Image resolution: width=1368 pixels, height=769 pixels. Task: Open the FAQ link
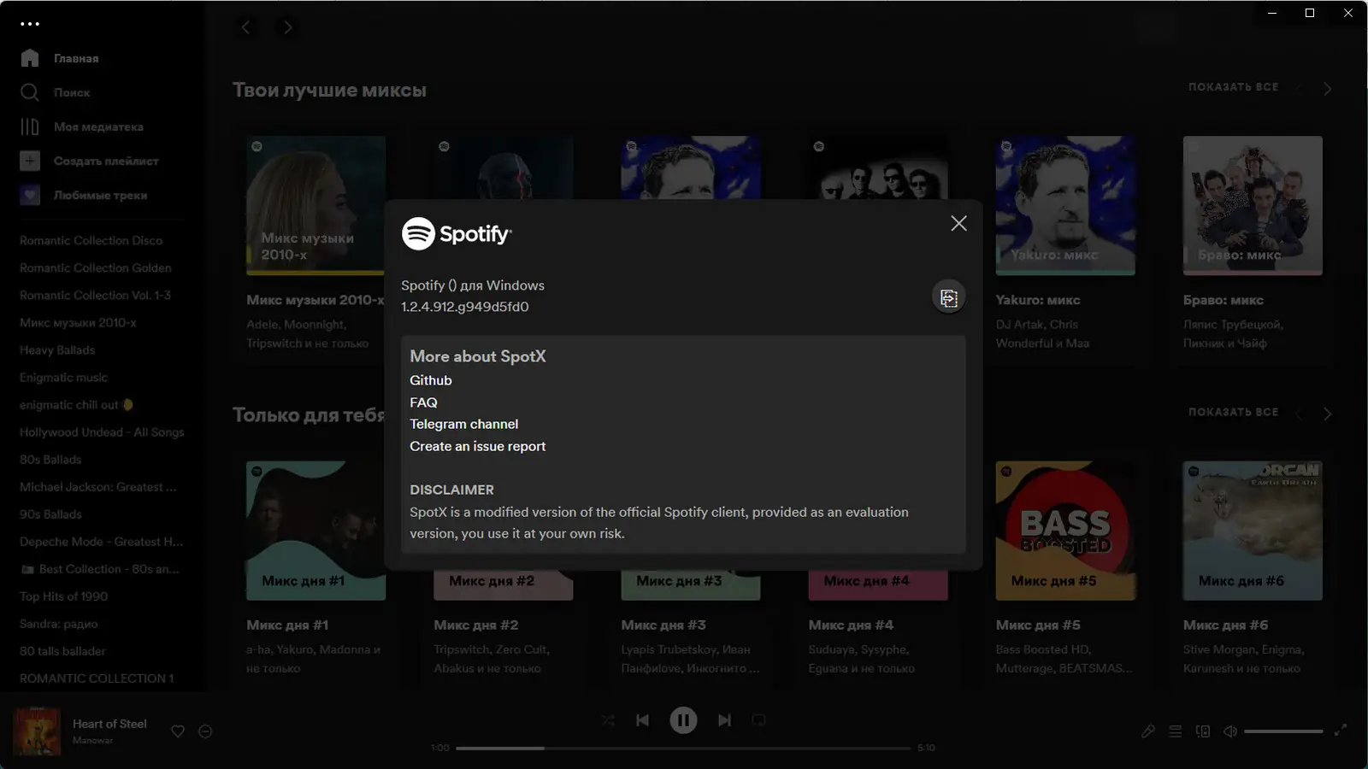tap(423, 402)
